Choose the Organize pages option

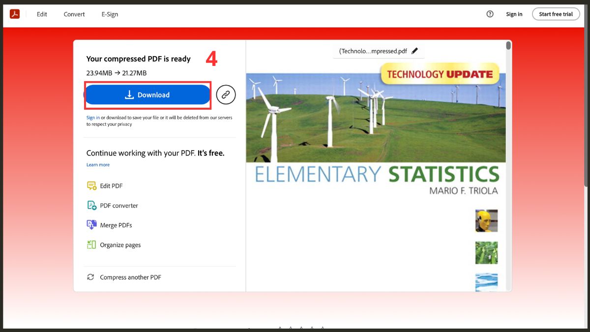(x=120, y=245)
